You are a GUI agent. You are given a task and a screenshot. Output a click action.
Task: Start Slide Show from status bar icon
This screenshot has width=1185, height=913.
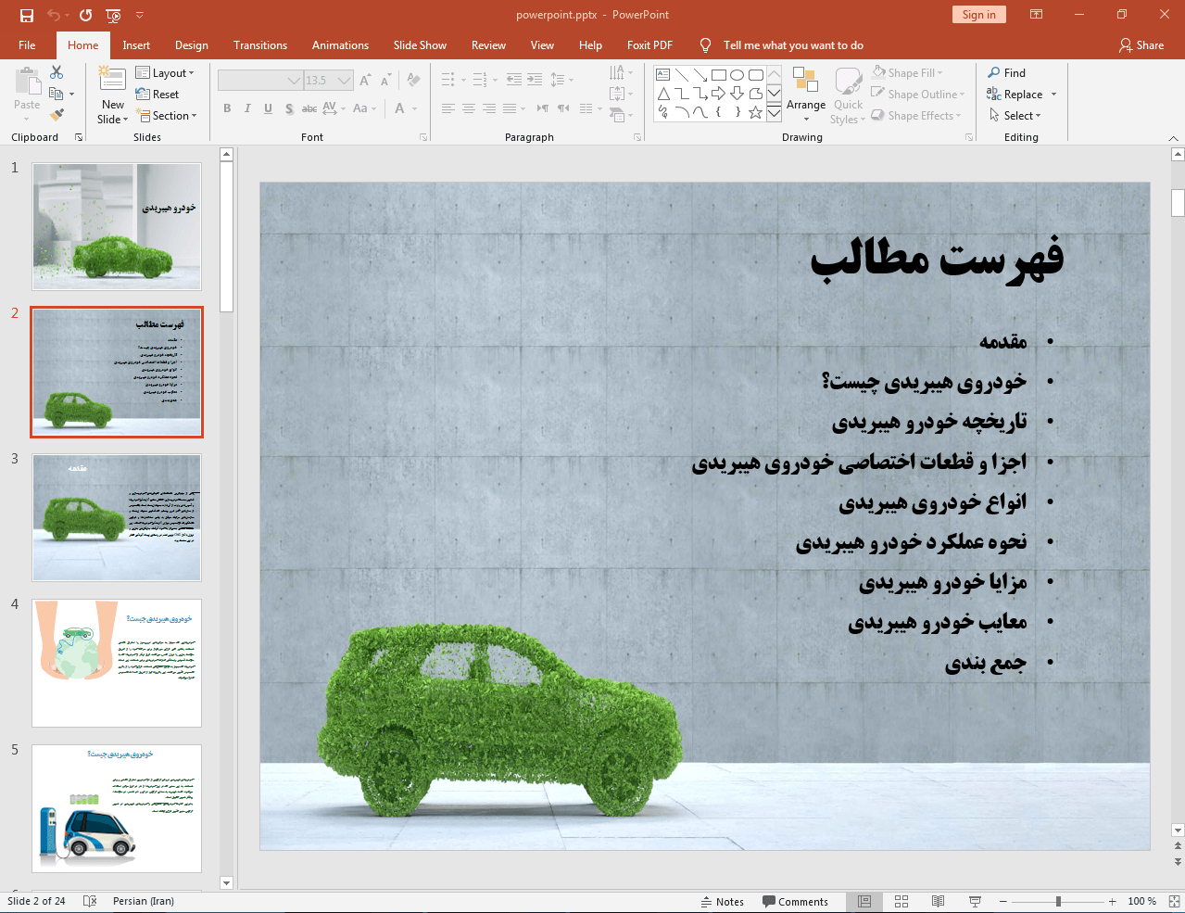click(x=975, y=901)
